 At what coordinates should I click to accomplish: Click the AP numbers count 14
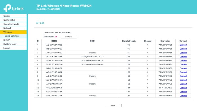click(x=56, y=37)
